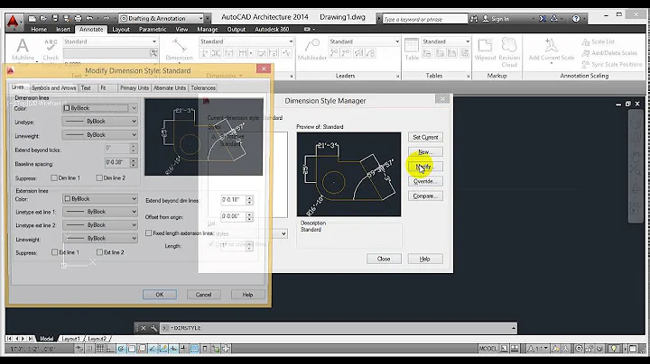The width and height of the screenshot is (650, 364).
Task: Click Sync Scale Positions
Action: point(612,64)
